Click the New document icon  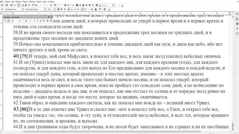click(x=2, y=5)
